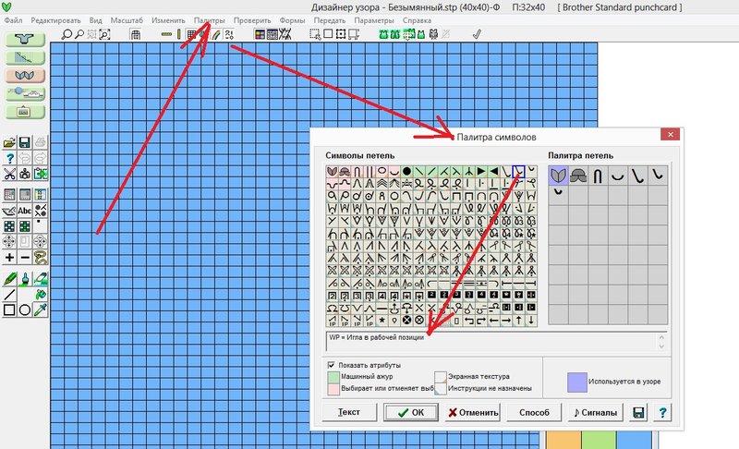The image size is (739, 449).
Task: Open the graphics studio section (picture frame button)
Action: (x=25, y=112)
